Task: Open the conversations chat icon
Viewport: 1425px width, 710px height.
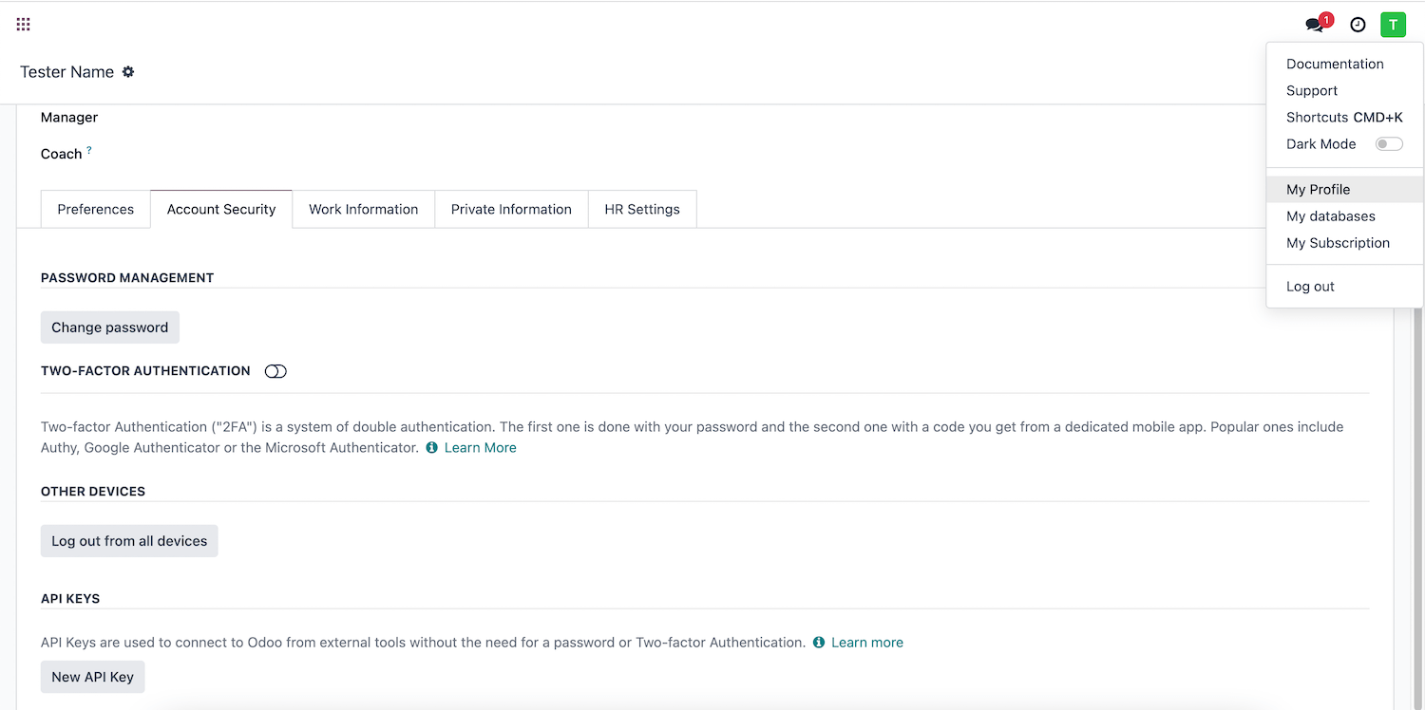Action: coord(1315,26)
